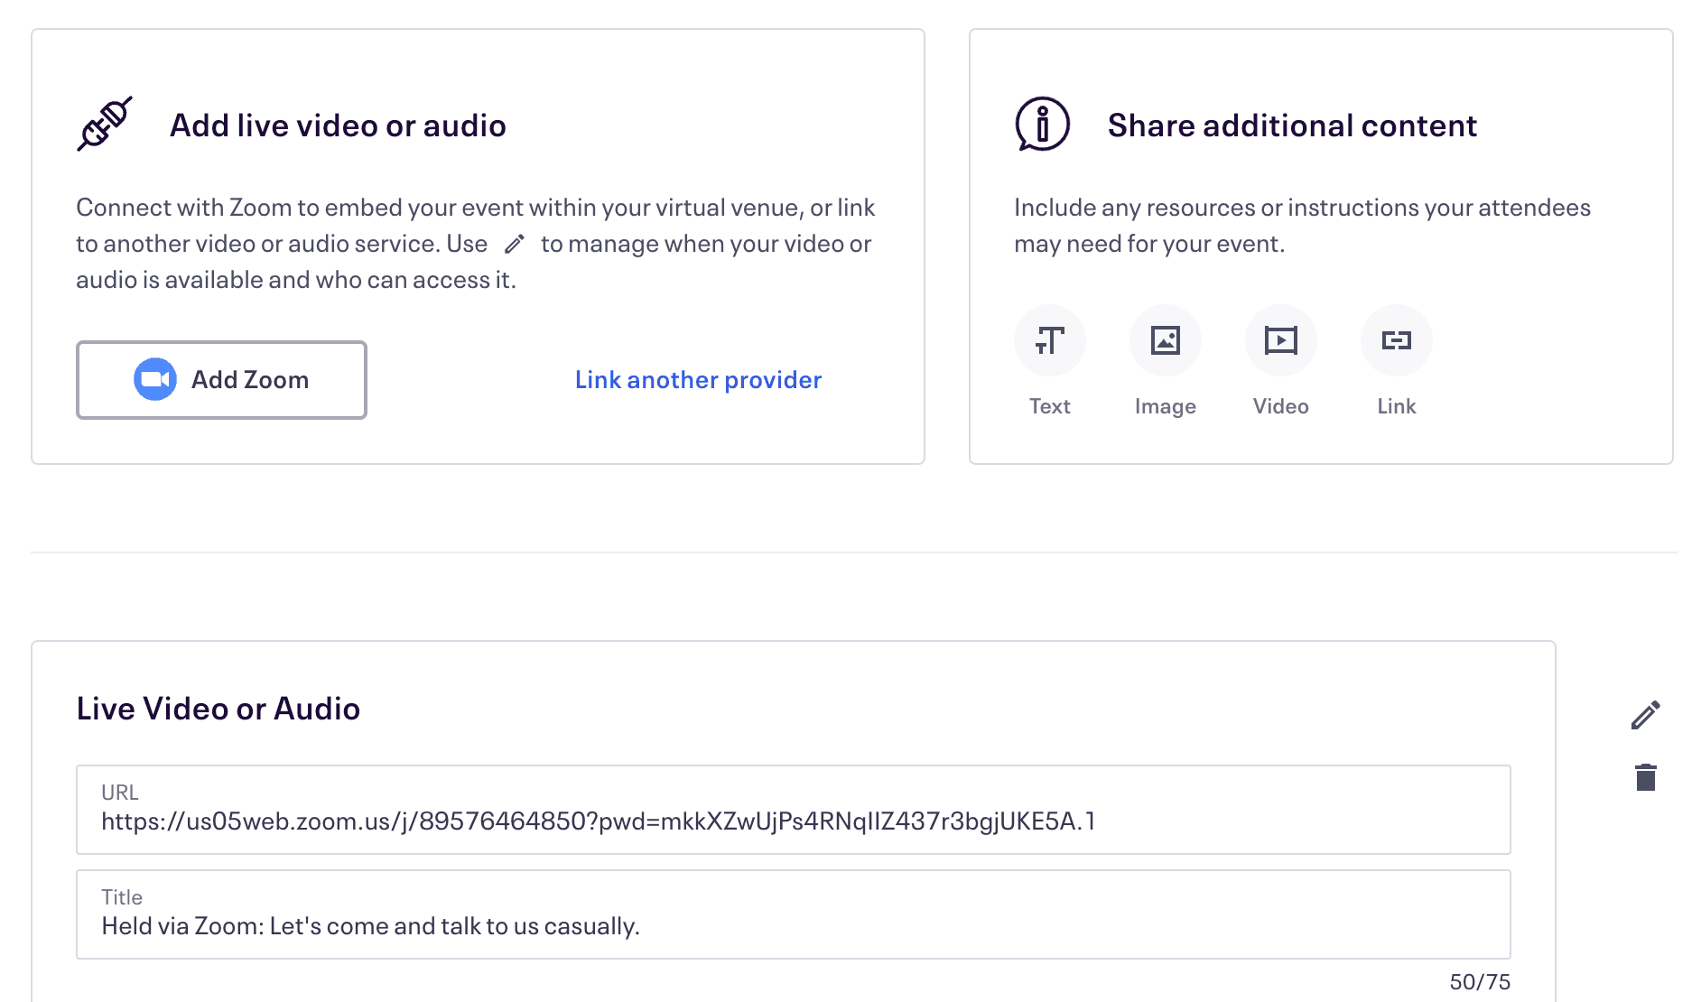
Task: Edit the Live Video or Audio section
Action: pos(1645,715)
